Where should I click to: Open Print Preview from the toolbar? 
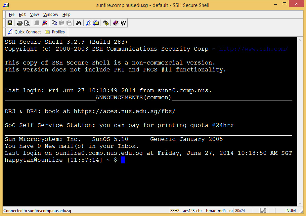coord(27,23)
